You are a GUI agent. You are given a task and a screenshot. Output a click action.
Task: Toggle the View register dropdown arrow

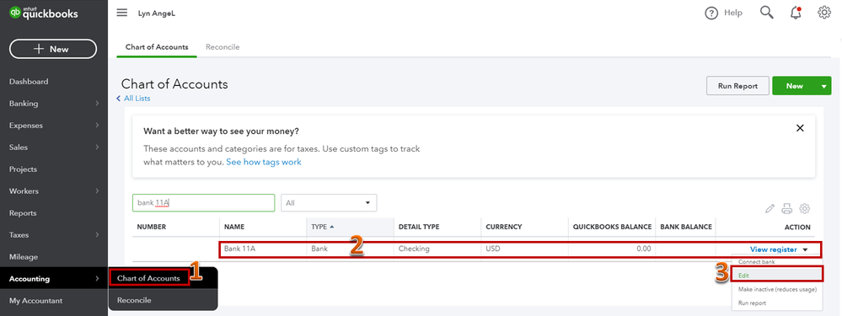tap(805, 249)
